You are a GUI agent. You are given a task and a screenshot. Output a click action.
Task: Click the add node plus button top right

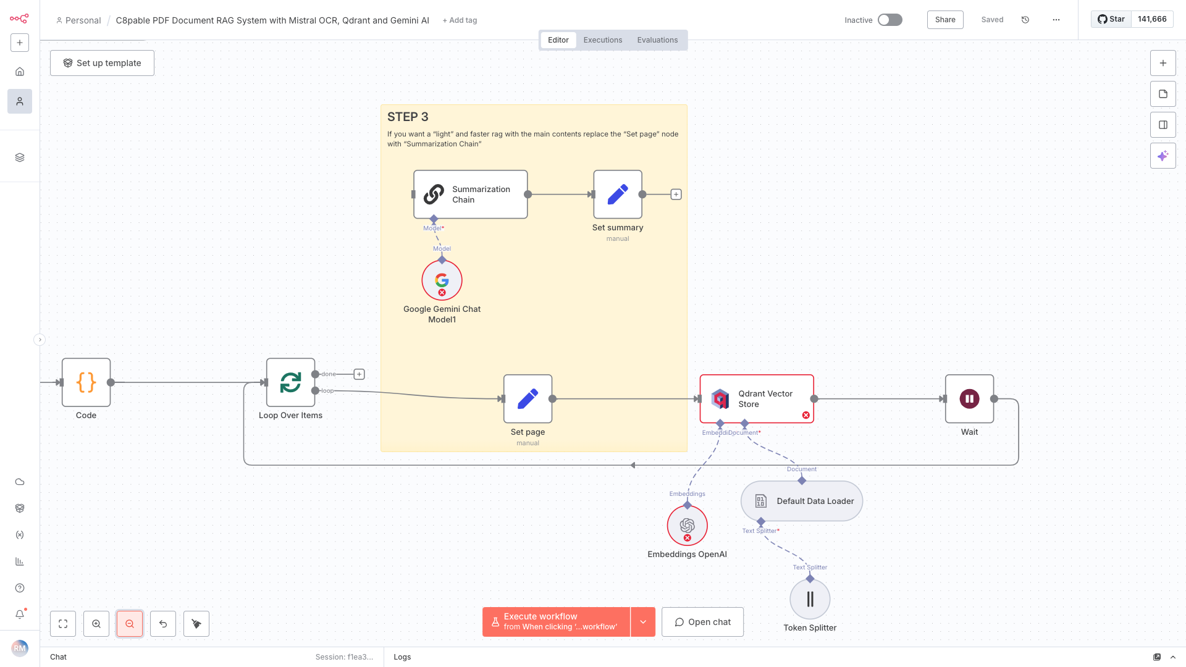coord(1163,63)
